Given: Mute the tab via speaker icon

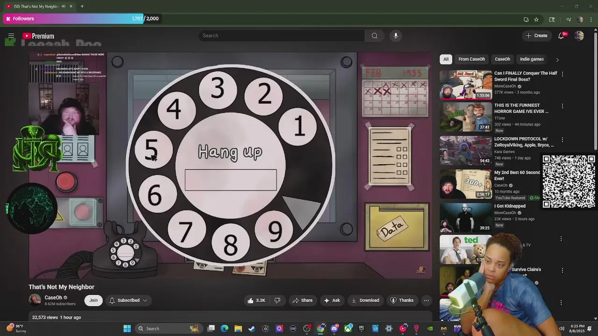Looking at the screenshot, I should click(x=64, y=6).
